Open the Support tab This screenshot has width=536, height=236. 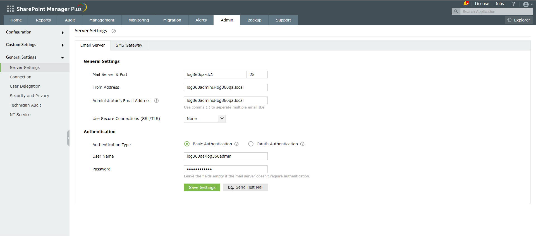pos(283,20)
